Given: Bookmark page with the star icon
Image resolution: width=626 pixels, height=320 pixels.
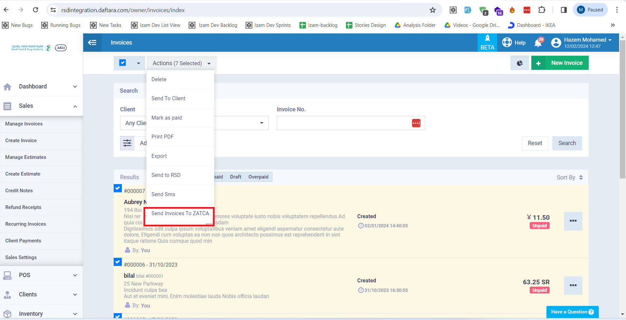Looking at the screenshot, I should coord(433,10).
